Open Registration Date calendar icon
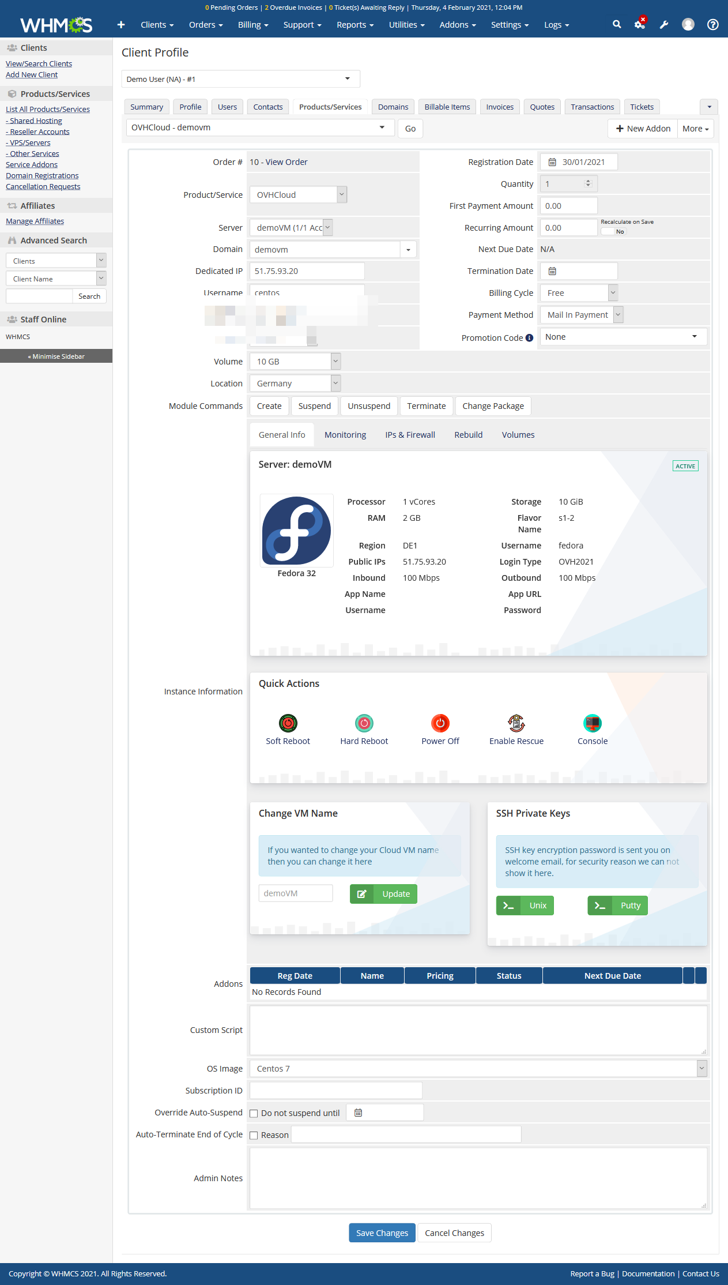Viewport: 728px width, 1285px height. [x=552, y=162]
